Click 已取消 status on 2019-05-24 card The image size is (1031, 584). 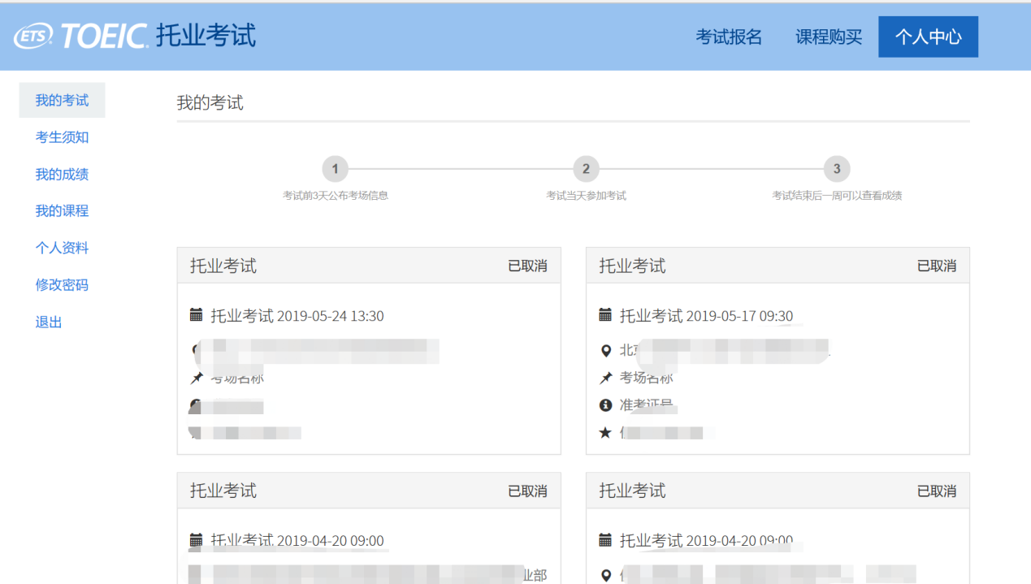coord(527,266)
